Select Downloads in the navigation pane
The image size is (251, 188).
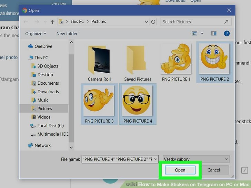[x=48, y=92]
